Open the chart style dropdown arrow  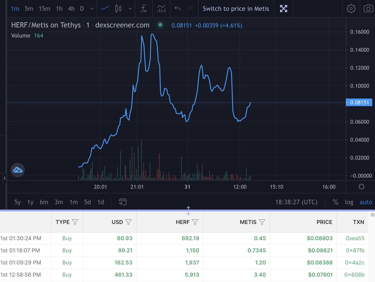[130, 9]
